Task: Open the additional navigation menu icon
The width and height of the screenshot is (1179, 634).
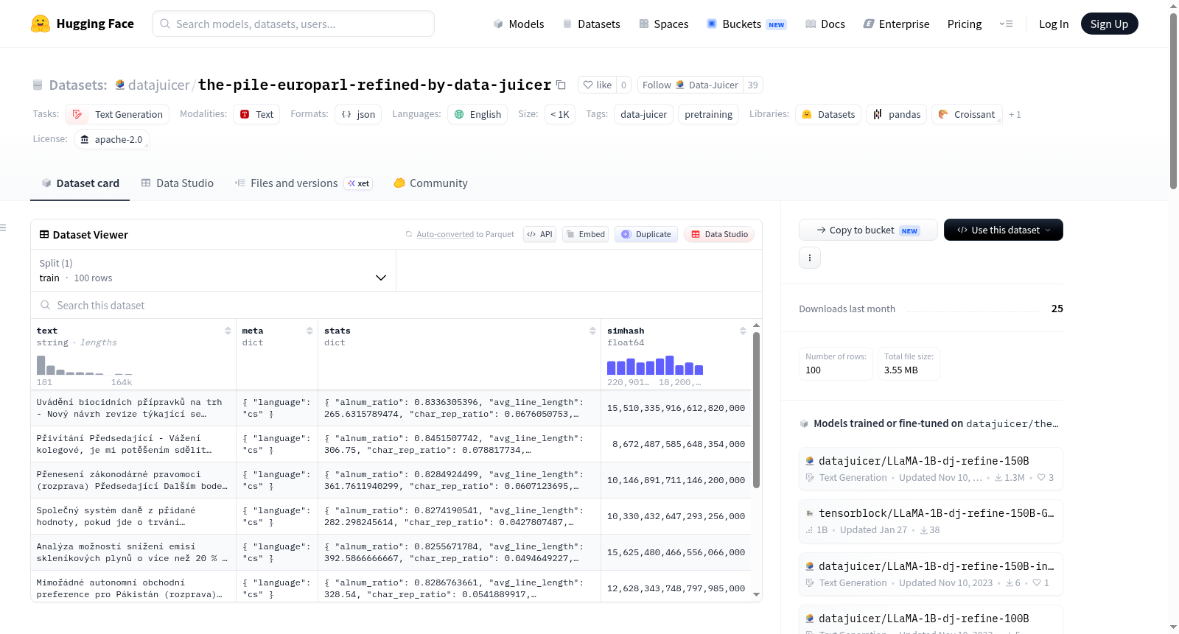Action: click(1006, 24)
